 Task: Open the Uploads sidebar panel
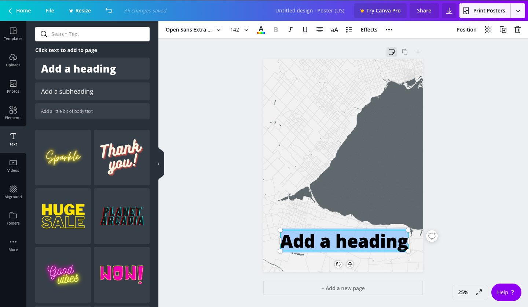tap(13, 60)
